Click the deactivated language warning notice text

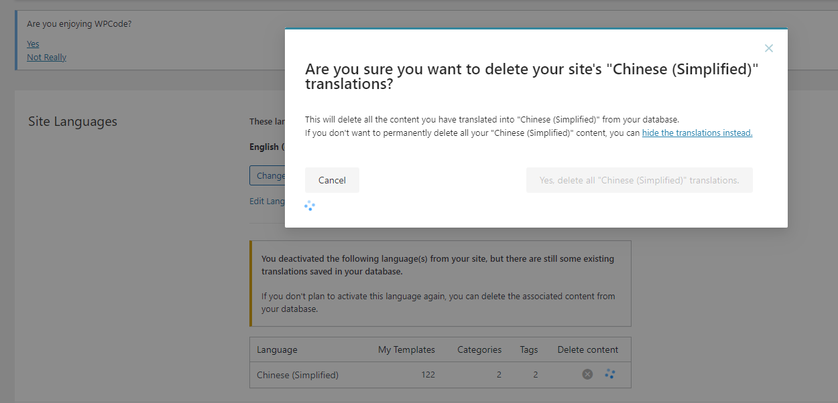click(x=438, y=284)
